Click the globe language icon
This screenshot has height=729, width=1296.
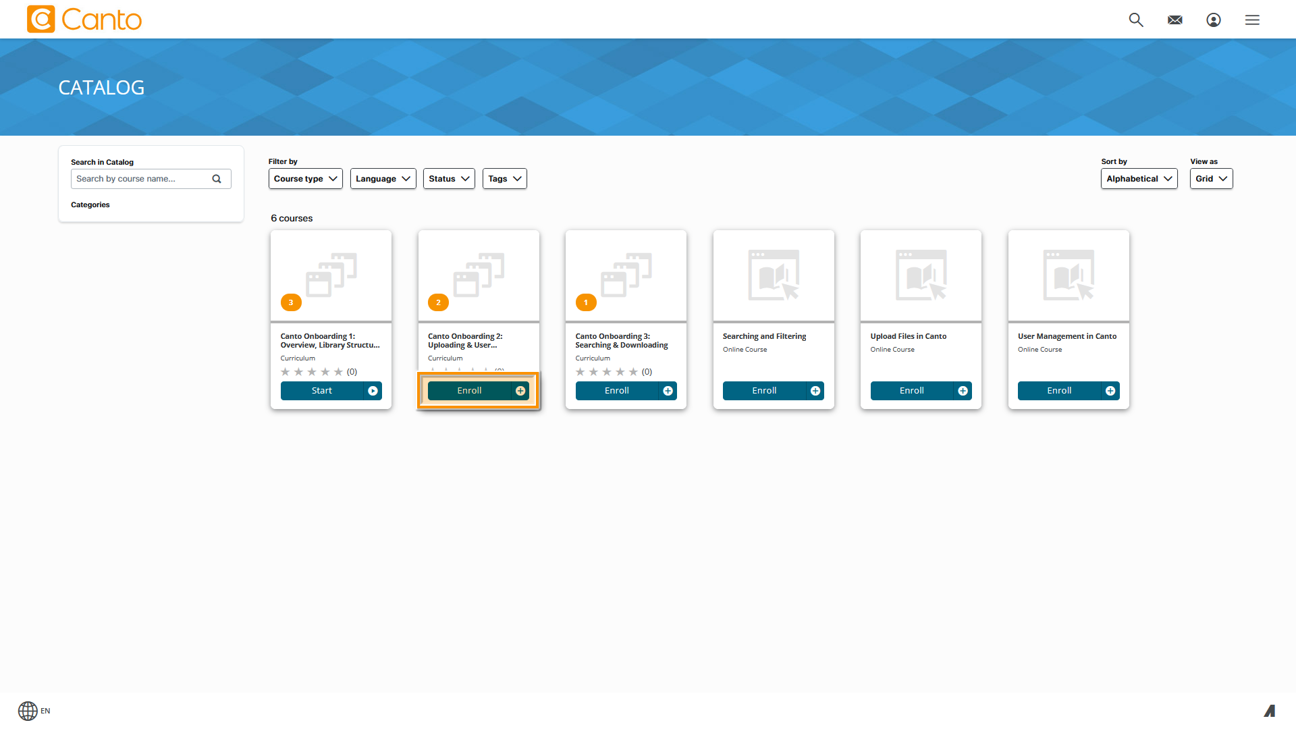[28, 711]
